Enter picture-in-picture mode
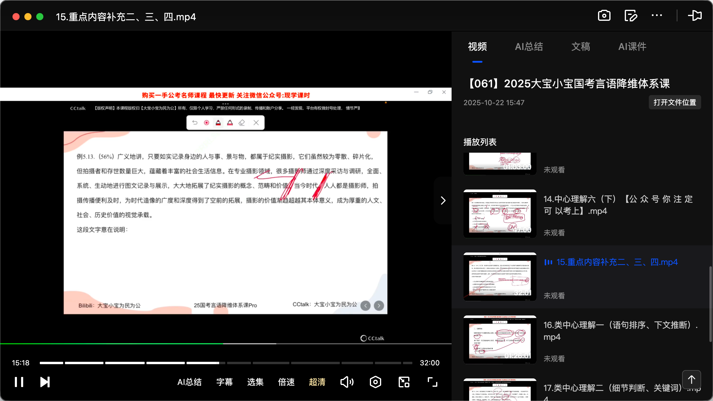 [403, 382]
